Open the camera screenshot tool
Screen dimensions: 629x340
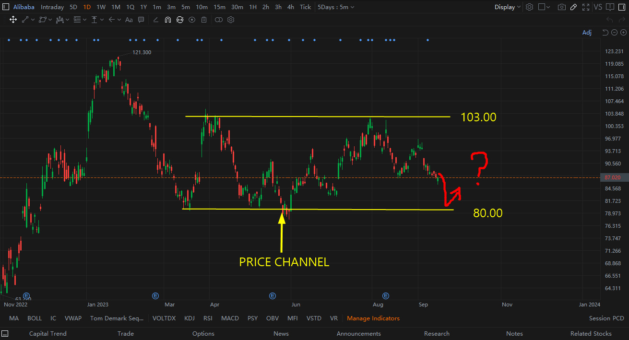[561, 7]
